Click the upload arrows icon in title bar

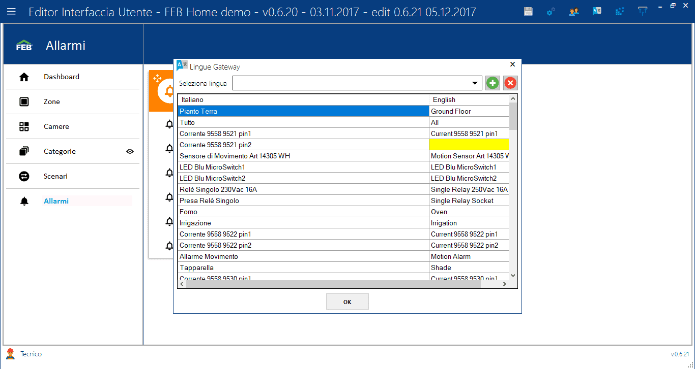pos(643,11)
